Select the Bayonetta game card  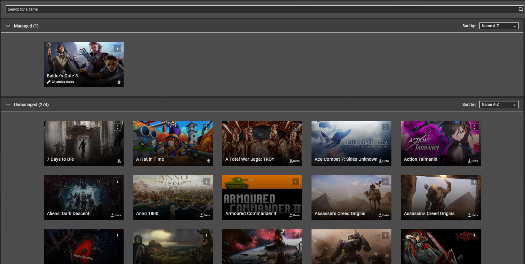[441, 247]
